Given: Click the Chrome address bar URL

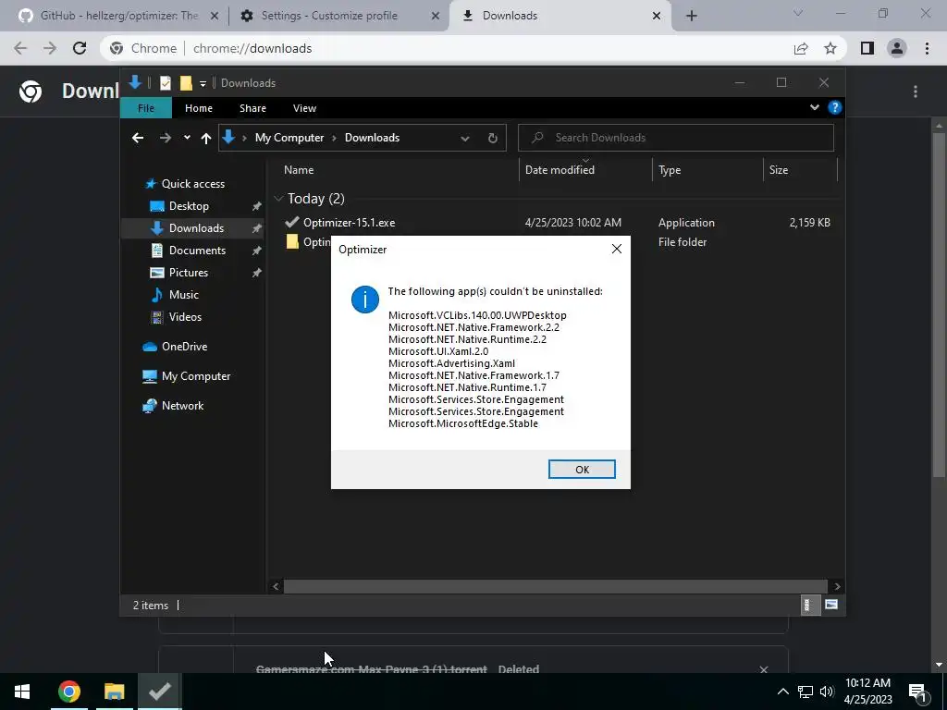Looking at the screenshot, I should pyautogui.click(x=252, y=48).
